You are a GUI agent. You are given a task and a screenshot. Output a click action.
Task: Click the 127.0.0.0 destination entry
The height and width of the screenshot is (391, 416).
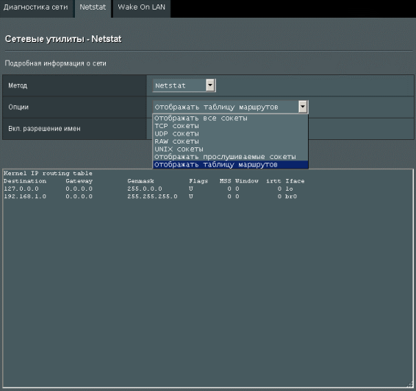point(21,189)
